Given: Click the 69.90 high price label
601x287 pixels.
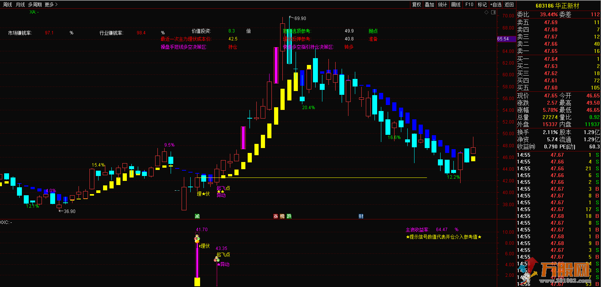Looking at the screenshot, I should pyautogui.click(x=300, y=19).
